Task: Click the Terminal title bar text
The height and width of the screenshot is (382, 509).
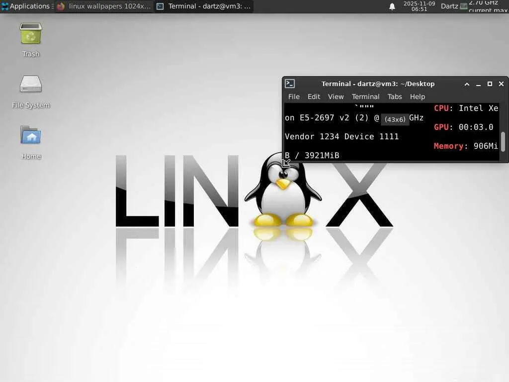Action: tap(378, 84)
